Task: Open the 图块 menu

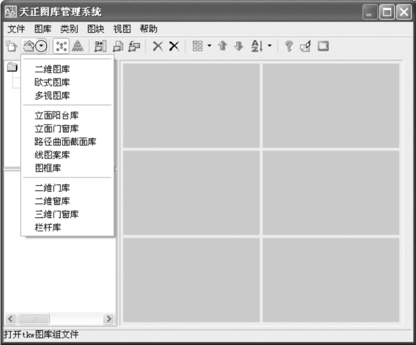Action: point(96,29)
